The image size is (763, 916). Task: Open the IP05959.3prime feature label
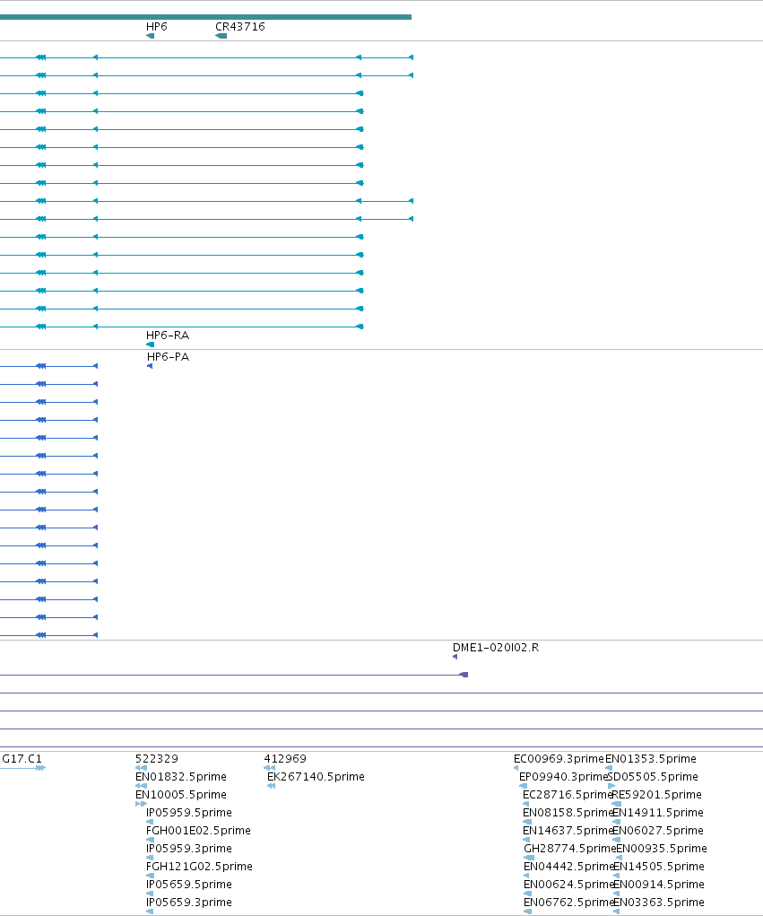point(189,849)
